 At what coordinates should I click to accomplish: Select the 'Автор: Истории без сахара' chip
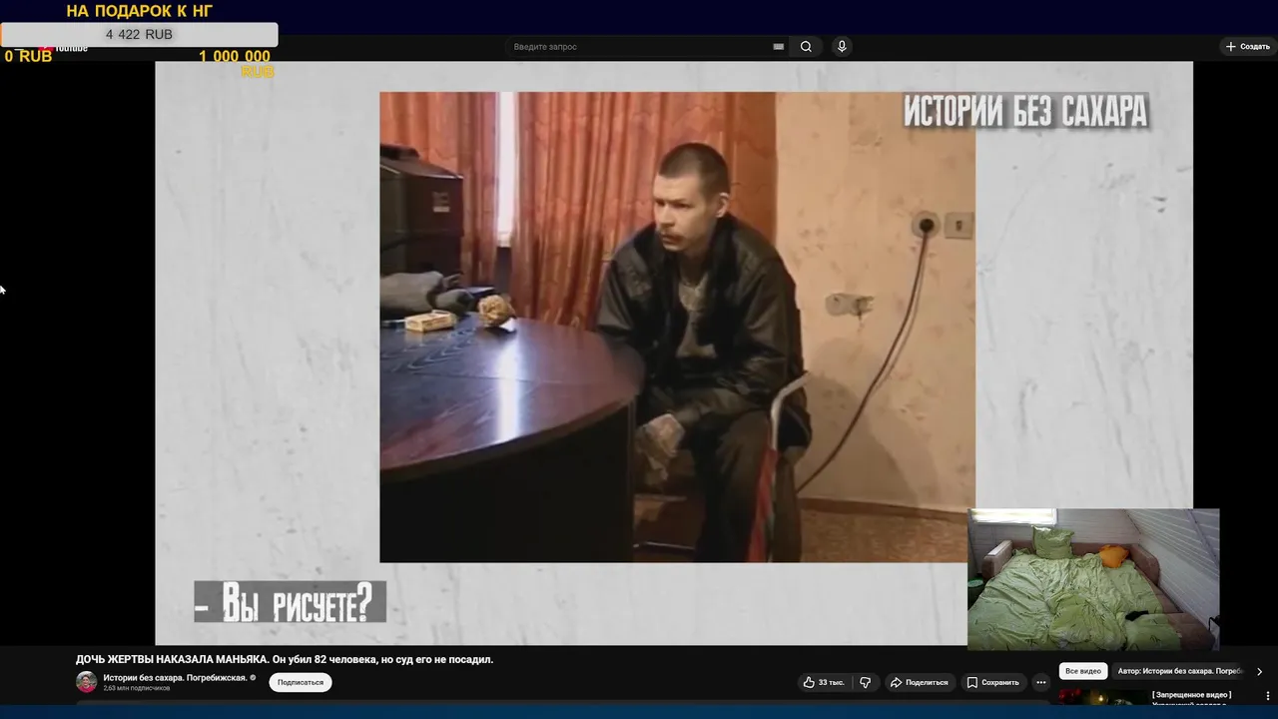pos(1179,671)
